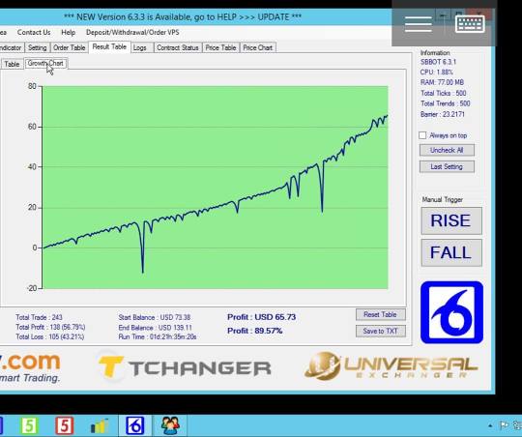This screenshot has height=437, width=522.
Task: Open the Contact Us menu
Action: [34, 32]
